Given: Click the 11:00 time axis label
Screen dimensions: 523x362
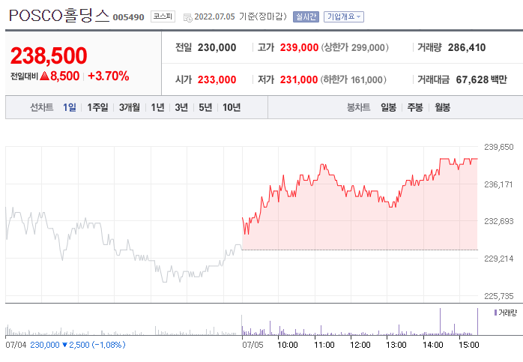Looking at the screenshot, I should 324,345.
